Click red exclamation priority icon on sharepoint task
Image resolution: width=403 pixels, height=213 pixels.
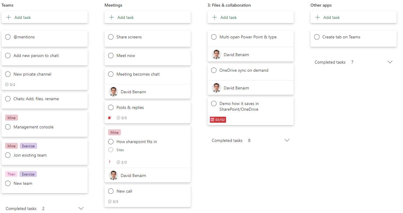pos(110,162)
